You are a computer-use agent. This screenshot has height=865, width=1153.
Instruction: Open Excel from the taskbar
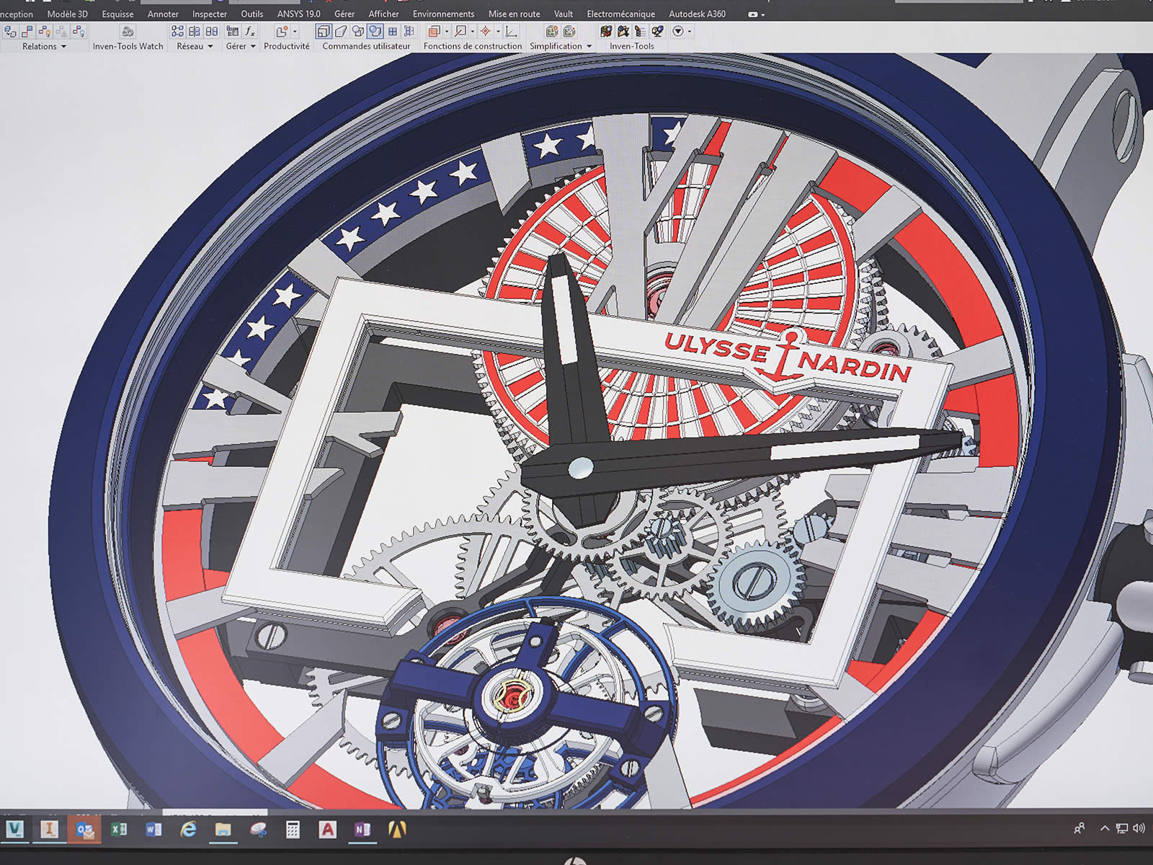(119, 829)
